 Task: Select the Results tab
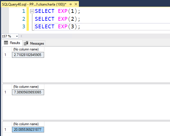tap(12, 43)
